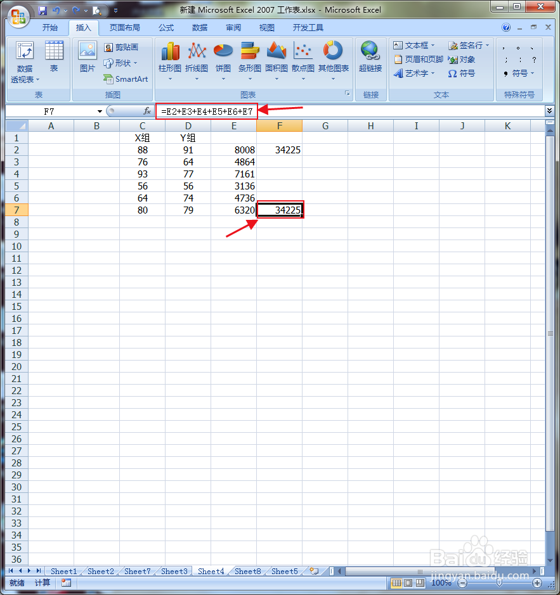Expand the formula bar
Image resolution: width=560 pixels, height=595 pixels.
(x=549, y=110)
